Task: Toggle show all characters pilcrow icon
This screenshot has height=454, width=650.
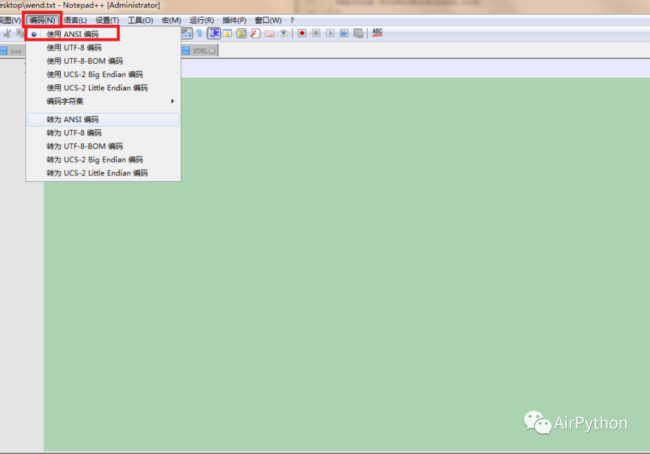Action: tap(199, 33)
